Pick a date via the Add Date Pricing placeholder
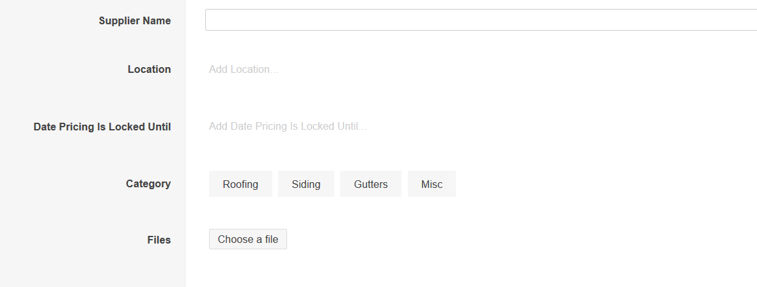 click(288, 126)
